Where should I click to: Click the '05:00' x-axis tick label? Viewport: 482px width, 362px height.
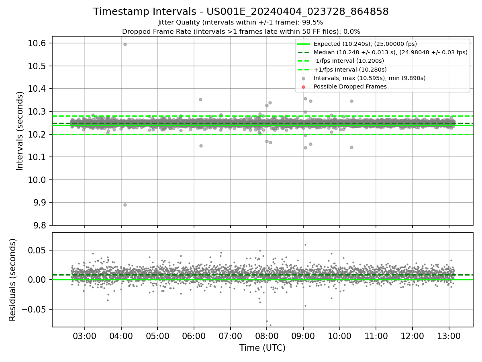[x=157, y=335]
